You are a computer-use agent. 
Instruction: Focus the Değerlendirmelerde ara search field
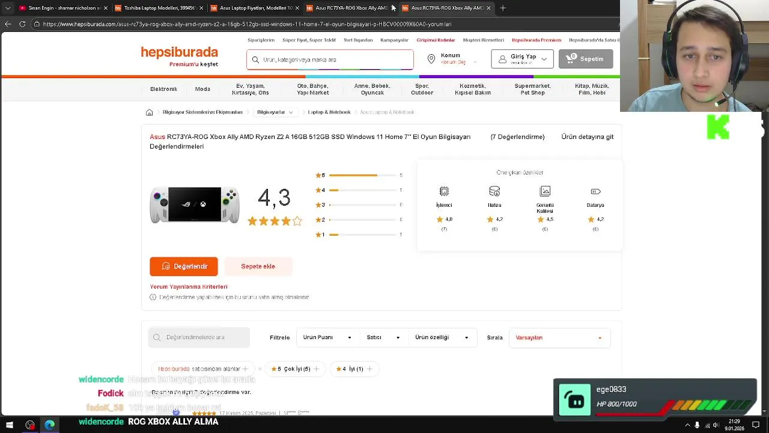point(199,337)
